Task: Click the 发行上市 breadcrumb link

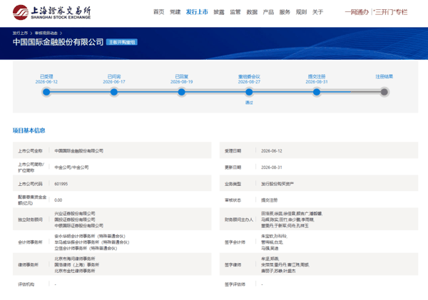Action: [20, 33]
